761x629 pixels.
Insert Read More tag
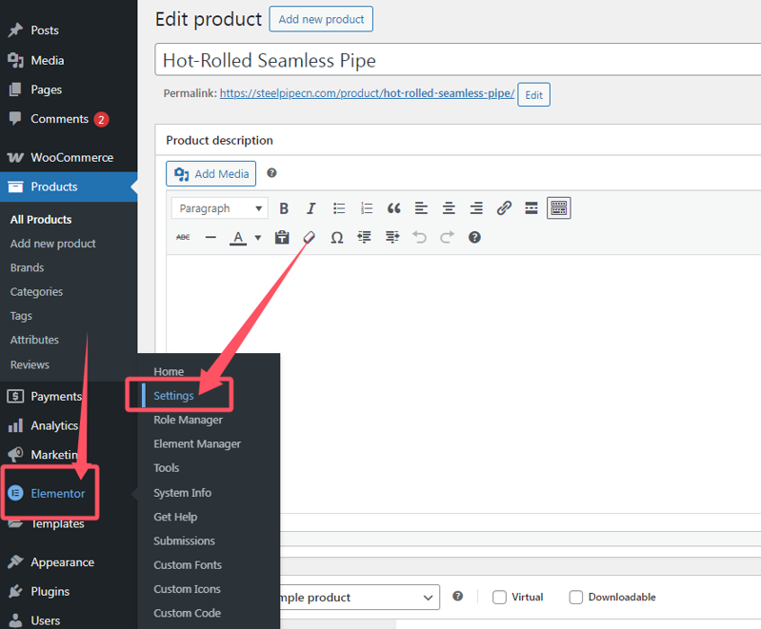click(531, 208)
